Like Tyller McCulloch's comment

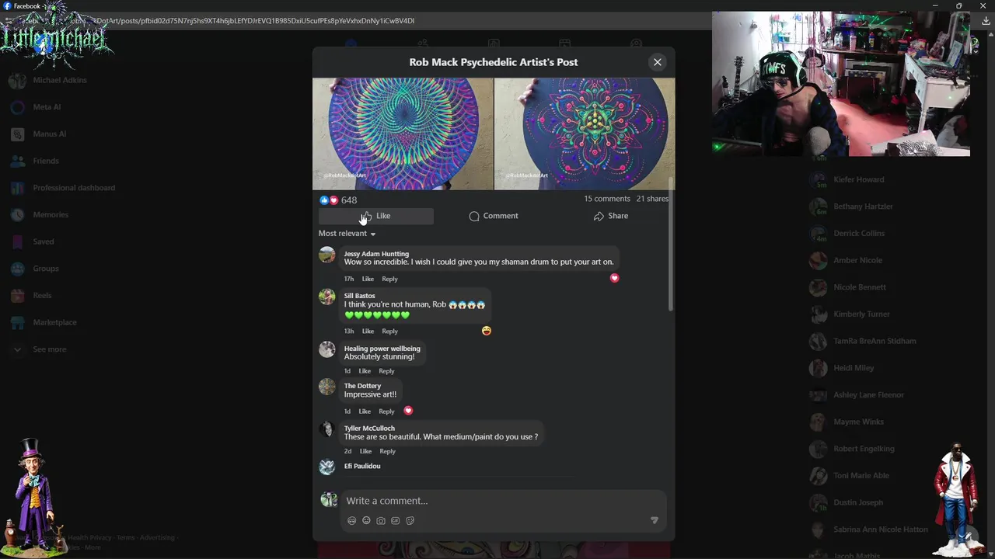365,451
